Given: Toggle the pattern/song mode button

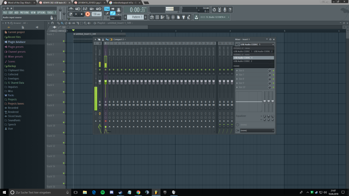Looking at the screenshot, I should pyautogui.click(x=71, y=14).
